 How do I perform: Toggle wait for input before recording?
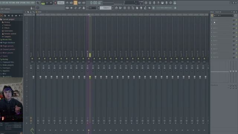coord(71,3)
